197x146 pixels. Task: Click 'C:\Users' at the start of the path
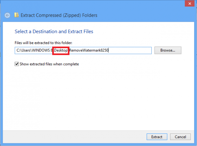tap(23, 51)
